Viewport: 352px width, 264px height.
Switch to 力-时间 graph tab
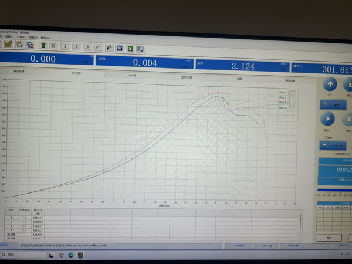coord(131,75)
